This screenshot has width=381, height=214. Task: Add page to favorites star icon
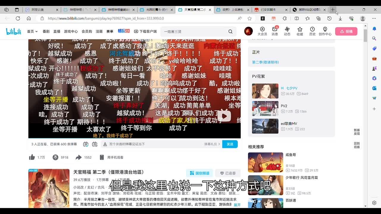click(x=249, y=18)
